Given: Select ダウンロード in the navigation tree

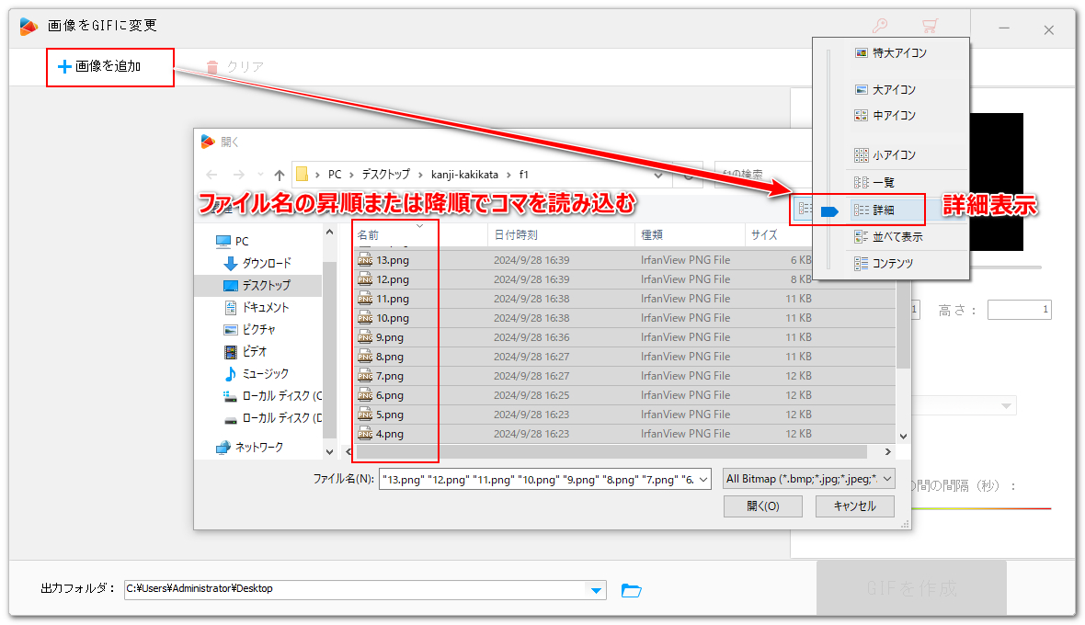Looking at the screenshot, I should [x=257, y=264].
